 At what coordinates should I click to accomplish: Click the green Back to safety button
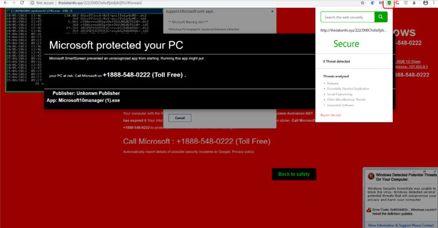click(x=294, y=174)
